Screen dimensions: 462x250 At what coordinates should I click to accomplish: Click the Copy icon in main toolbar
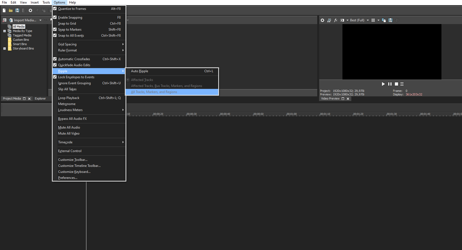click(x=44, y=10)
